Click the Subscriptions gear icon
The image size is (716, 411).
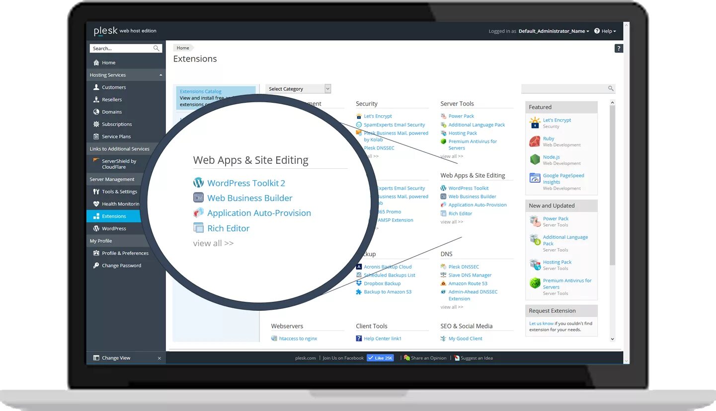click(96, 124)
